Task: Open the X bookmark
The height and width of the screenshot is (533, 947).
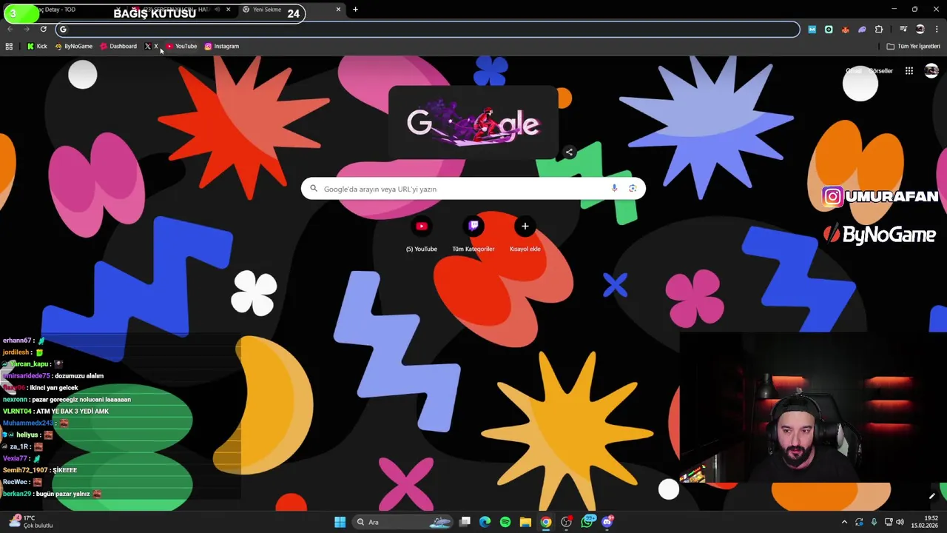Action: click(151, 47)
